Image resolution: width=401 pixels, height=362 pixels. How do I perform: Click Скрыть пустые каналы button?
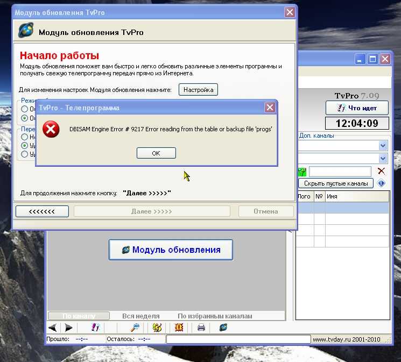[336, 183]
